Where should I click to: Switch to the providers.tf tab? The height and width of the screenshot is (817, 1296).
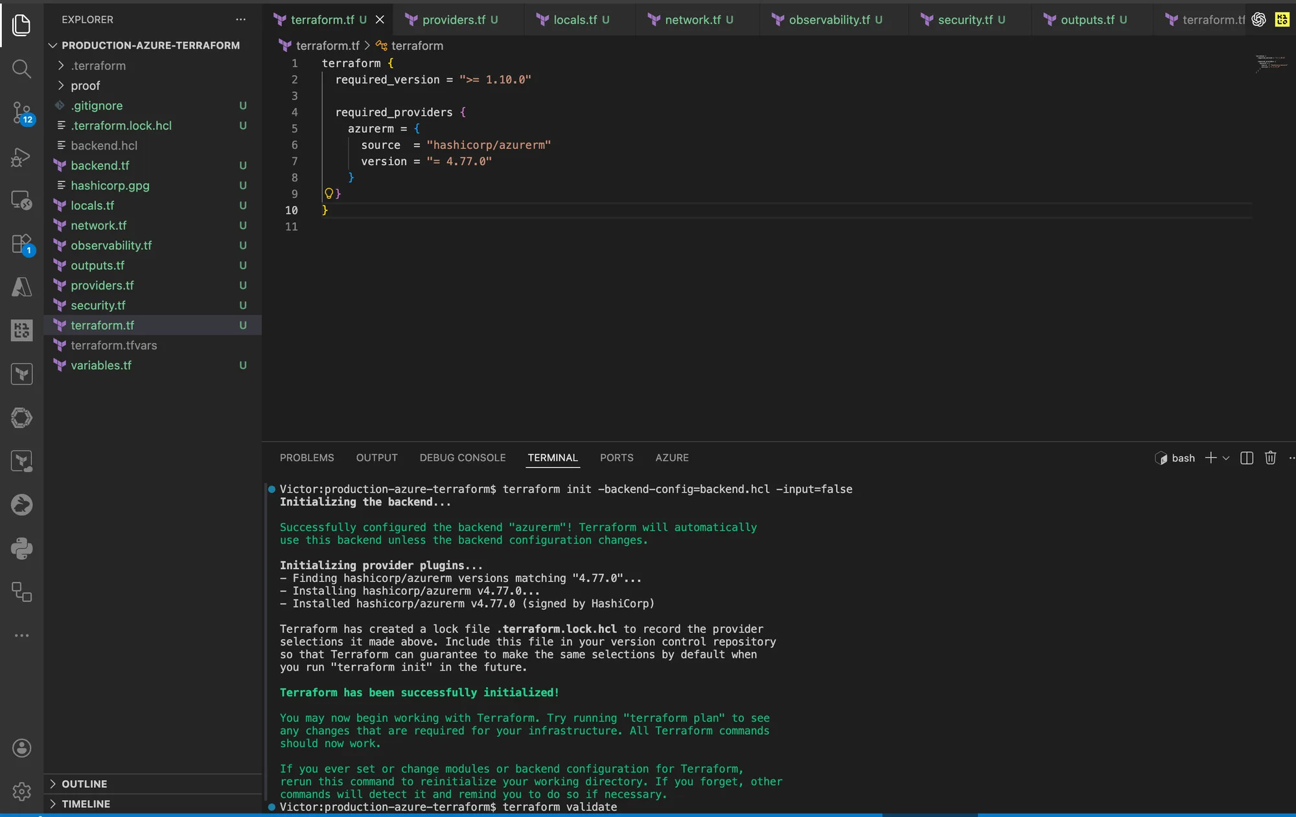pyautogui.click(x=459, y=19)
